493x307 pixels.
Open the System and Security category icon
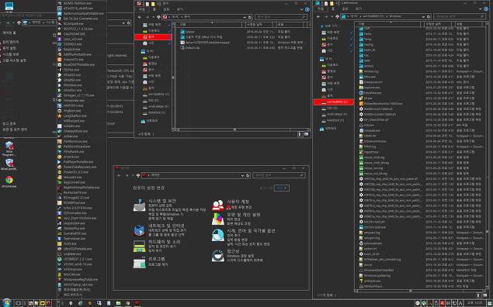[x=139, y=205]
